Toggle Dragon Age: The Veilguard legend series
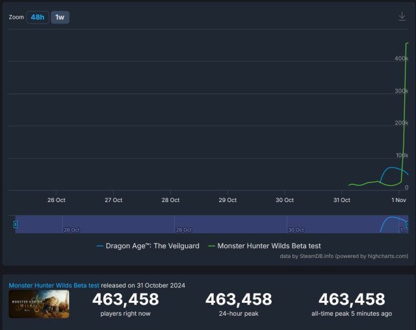The image size is (416, 330). tap(148, 246)
